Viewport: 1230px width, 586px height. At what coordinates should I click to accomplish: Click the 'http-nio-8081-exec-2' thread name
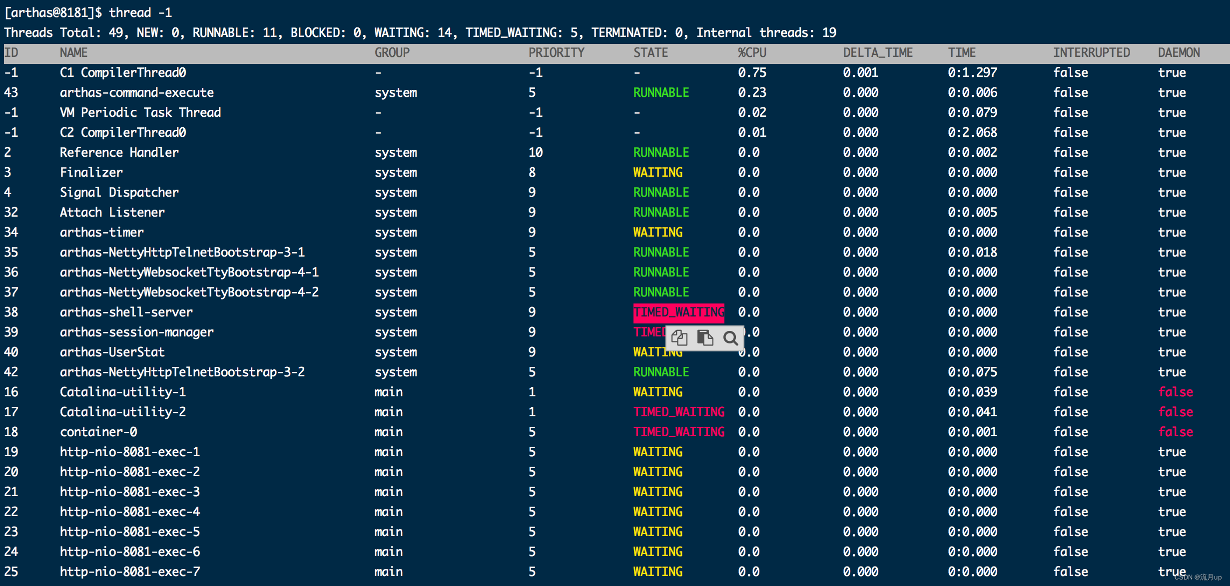130,472
